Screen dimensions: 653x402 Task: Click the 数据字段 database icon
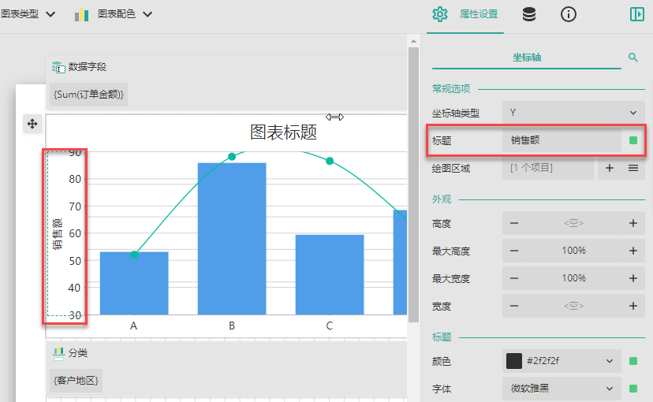(x=58, y=67)
